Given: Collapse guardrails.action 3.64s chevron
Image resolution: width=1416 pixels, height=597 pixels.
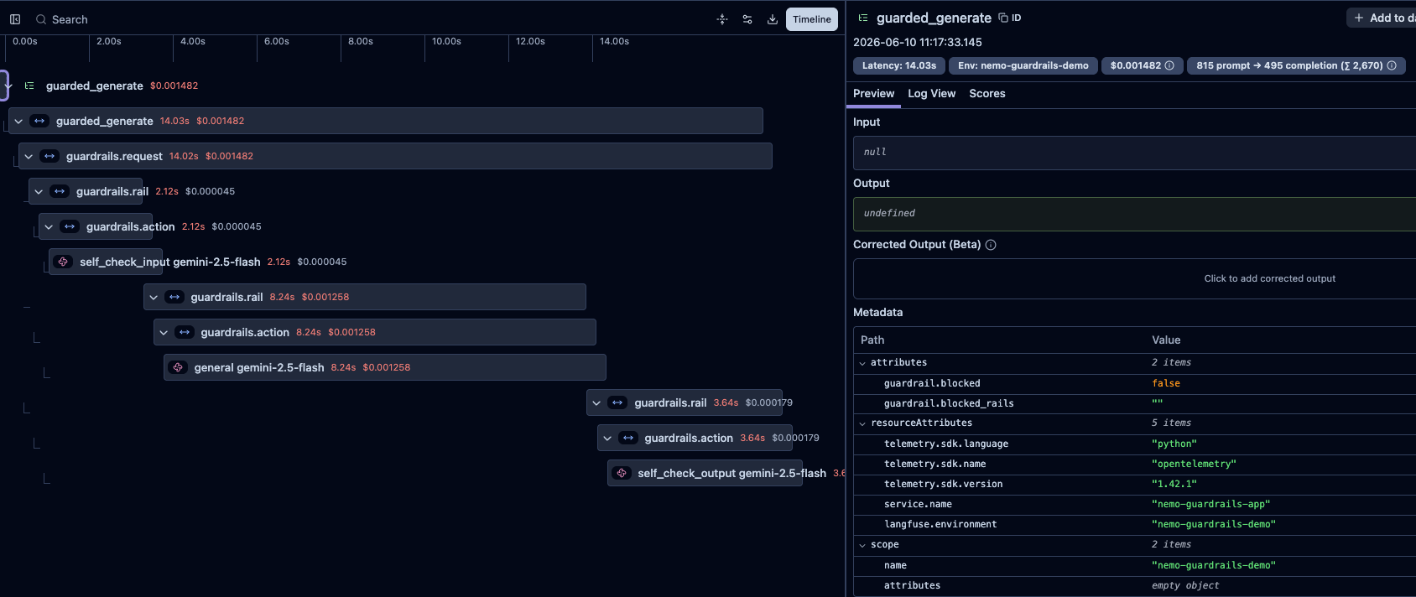Looking at the screenshot, I should pos(607,438).
